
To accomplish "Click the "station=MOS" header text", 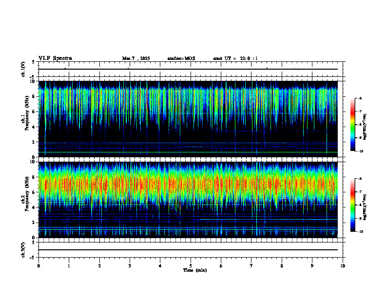I will (x=181, y=58).
